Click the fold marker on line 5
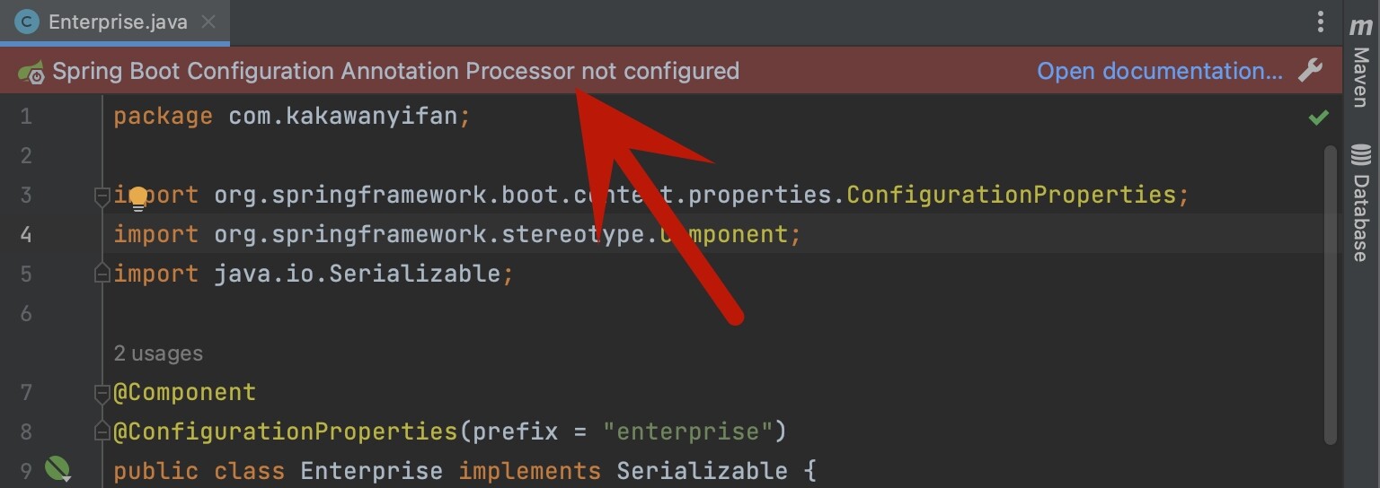This screenshot has width=1380, height=488. tap(102, 274)
